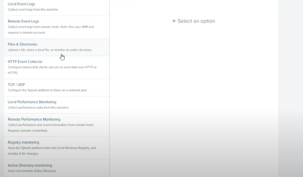Select the Remote Event Logs title
303x177 pixels.
[23, 21]
